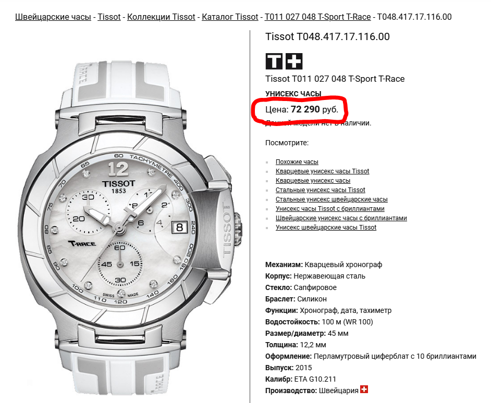
Task: Open the Стальные унисекс швейцарские часы link
Action: (x=332, y=199)
